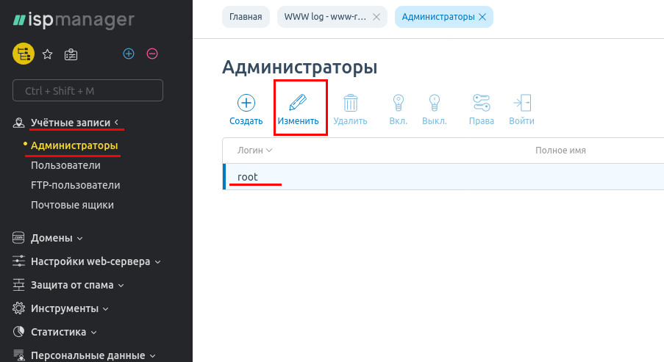The image size is (664, 362).
Task: Open the yellow menu tree icon
Action: [24, 54]
